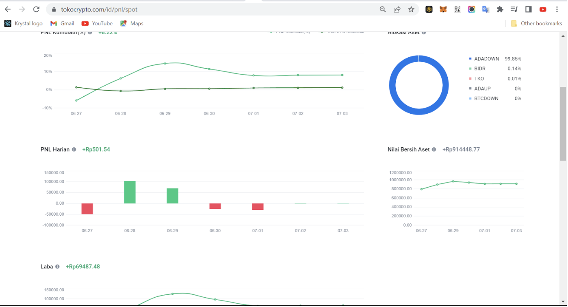Open the Extensions puzzle menu
This screenshot has height=307, width=568.
[500, 9]
